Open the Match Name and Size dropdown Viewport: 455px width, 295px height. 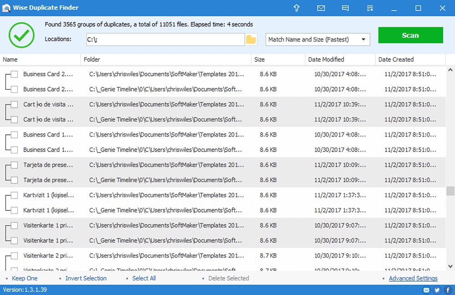(318, 40)
